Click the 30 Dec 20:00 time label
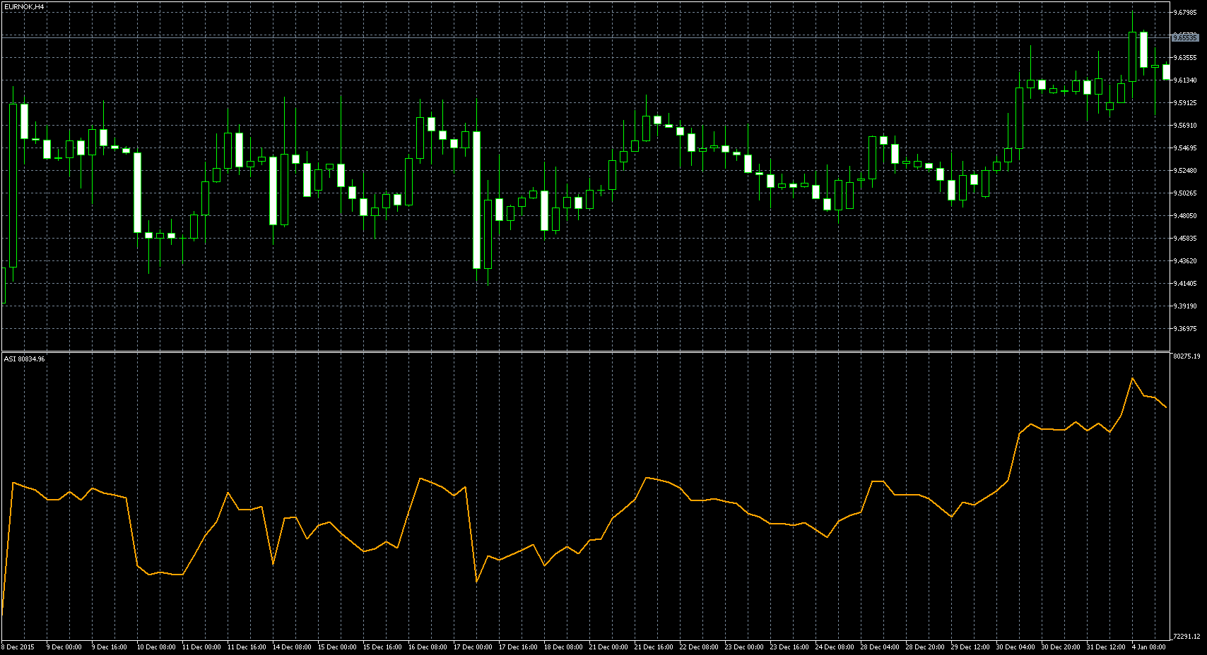The image size is (1207, 655). [x=1061, y=647]
